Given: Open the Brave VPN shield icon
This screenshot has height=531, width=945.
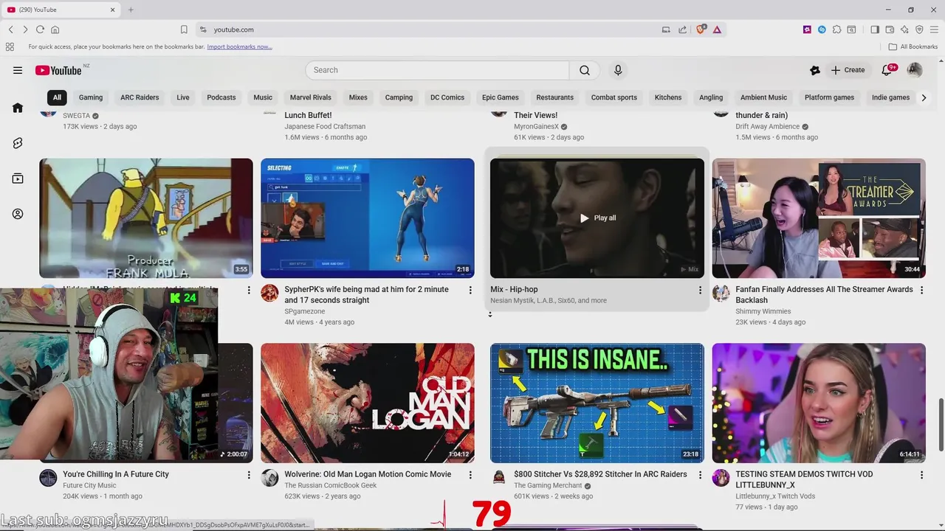Looking at the screenshot, I should point(919,29).
